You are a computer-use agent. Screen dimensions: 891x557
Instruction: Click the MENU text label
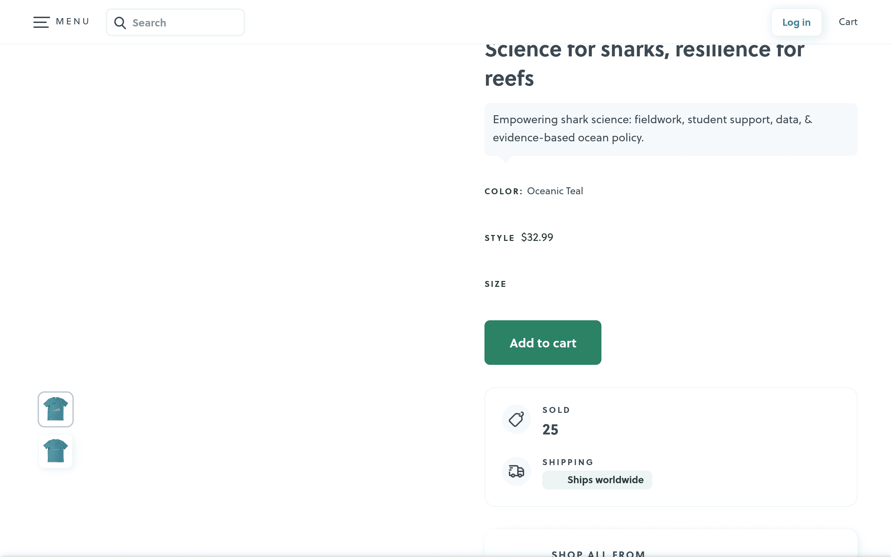(x=72, y=21)
